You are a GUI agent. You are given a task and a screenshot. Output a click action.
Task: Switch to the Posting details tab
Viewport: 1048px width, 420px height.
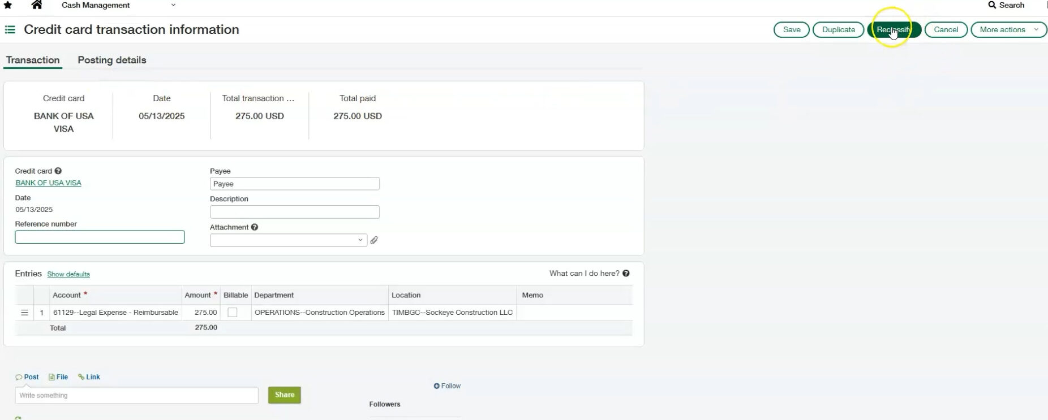[x=112, y=60]
